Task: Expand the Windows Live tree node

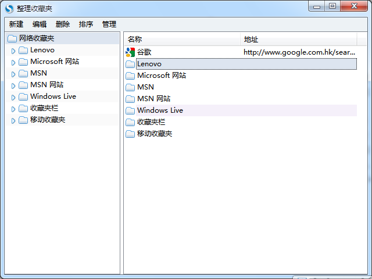Action: [x=13, y=97]
